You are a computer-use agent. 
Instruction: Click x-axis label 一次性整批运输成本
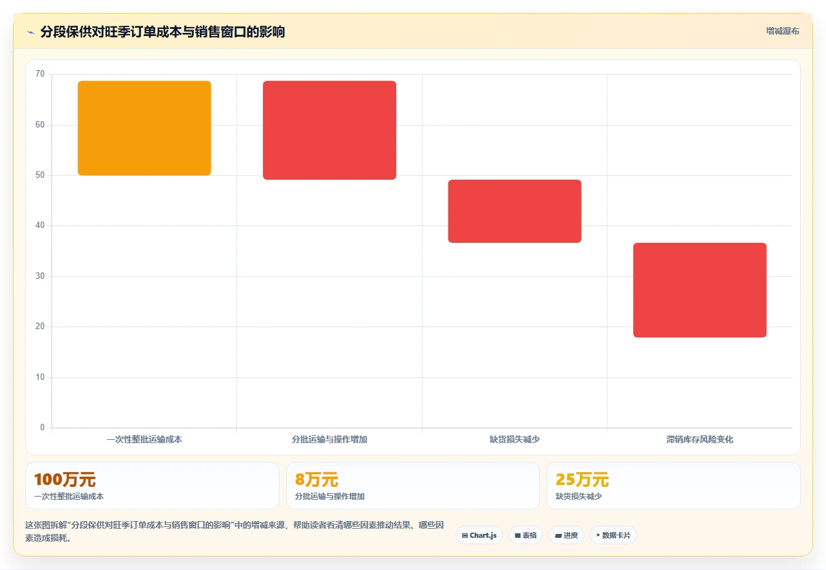pos(144,439)
